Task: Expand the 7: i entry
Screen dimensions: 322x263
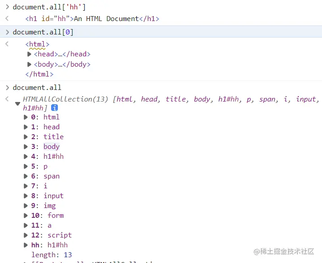Action: coord(26,186)
